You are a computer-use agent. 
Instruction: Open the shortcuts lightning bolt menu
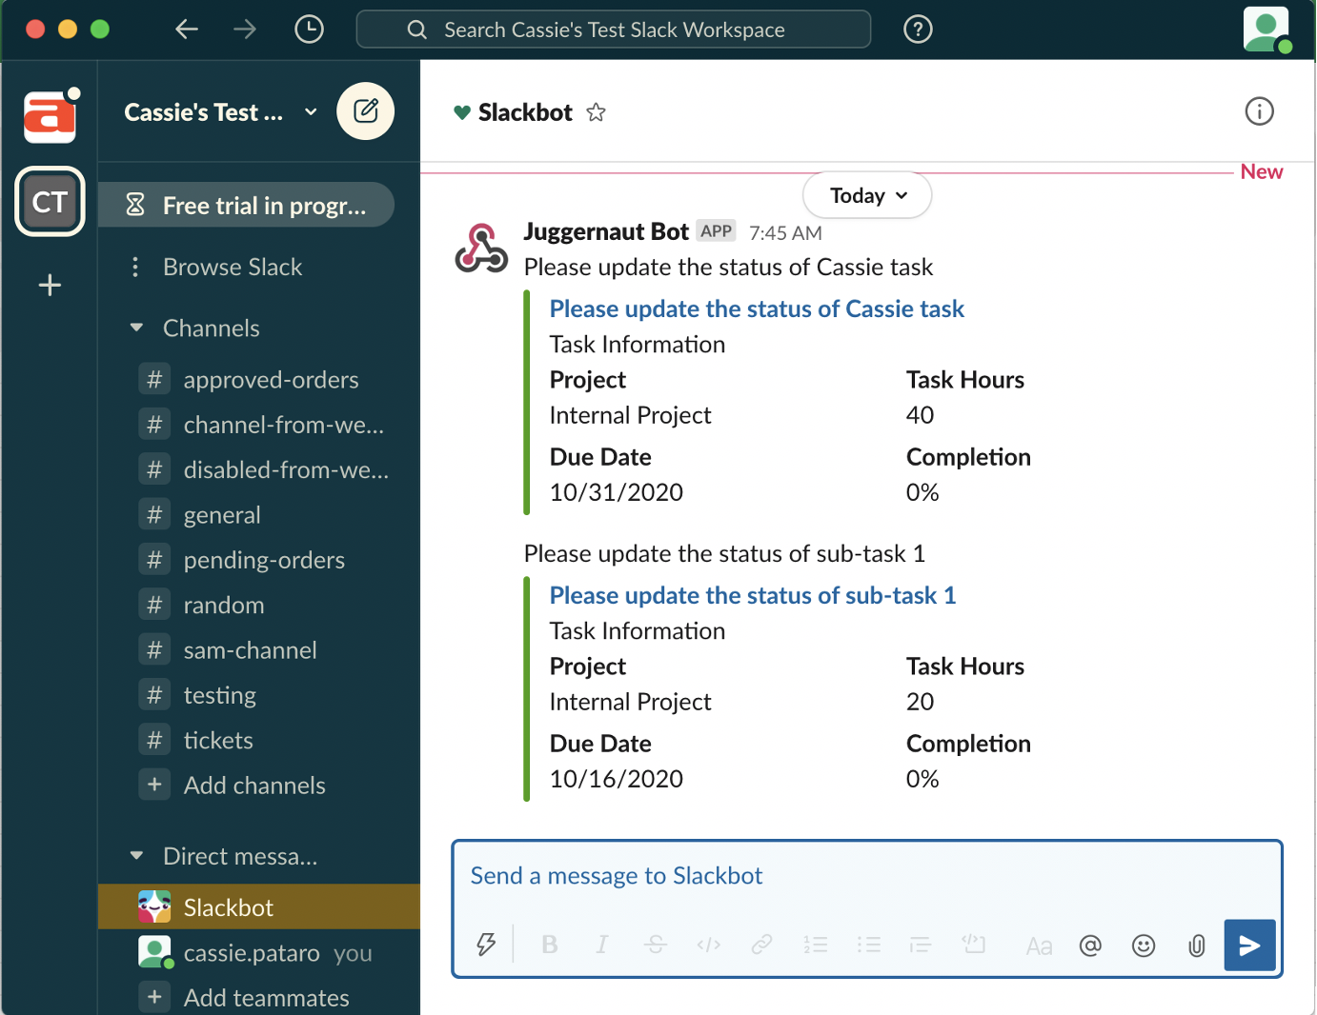pyautogui.click(x=486, y=945)
